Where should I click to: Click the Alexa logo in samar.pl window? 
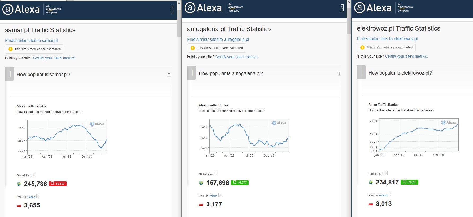(x=21, y=9)
